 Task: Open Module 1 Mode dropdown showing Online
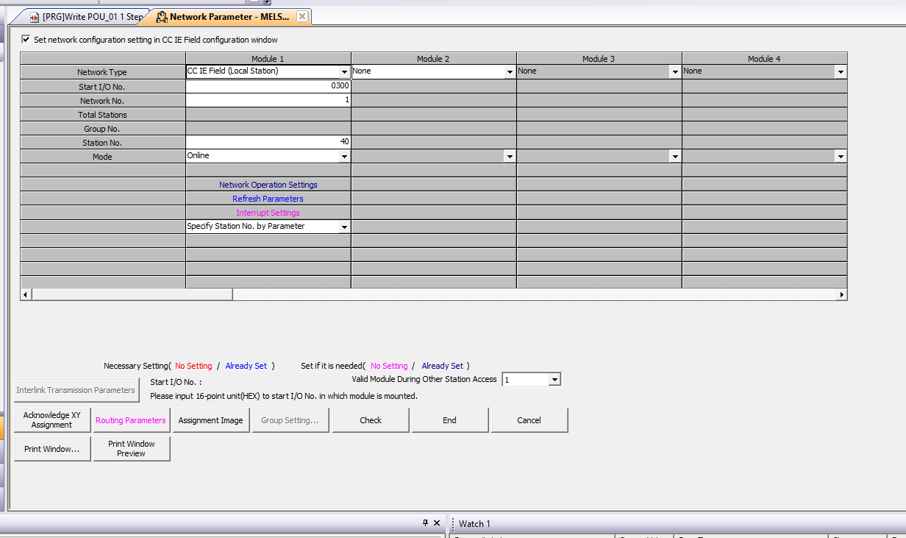pyautogui.click(x=344, y=157)
